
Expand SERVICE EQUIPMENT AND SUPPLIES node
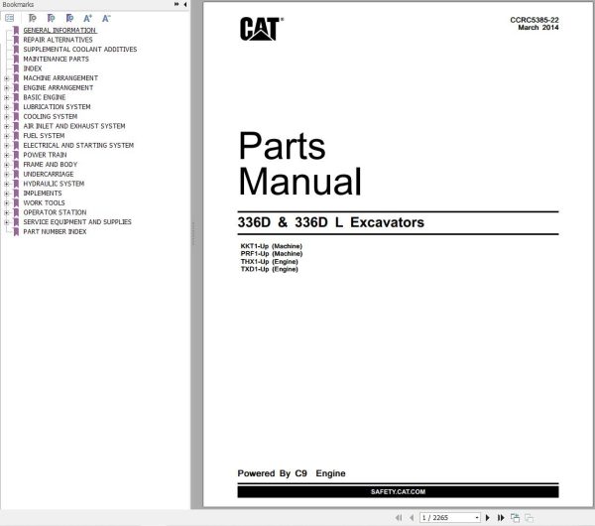pyautogui.click(x=7, y=222)
